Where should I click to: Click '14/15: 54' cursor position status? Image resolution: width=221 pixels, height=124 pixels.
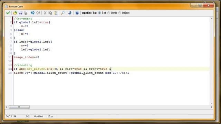(x=11, y=116)
